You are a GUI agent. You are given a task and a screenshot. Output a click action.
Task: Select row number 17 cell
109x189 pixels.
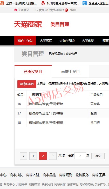(x=19, y=113)
